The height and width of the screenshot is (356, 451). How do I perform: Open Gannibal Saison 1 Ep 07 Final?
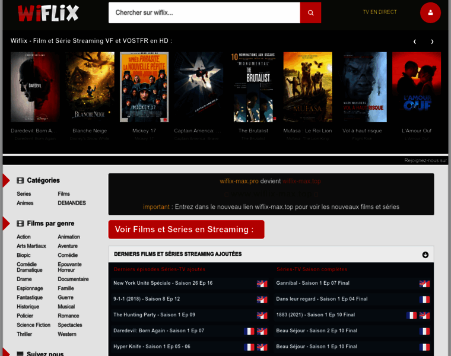click(313, 283)
